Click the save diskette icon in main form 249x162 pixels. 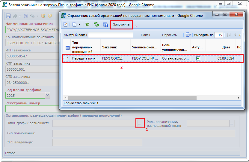click(x=8, y=16)
